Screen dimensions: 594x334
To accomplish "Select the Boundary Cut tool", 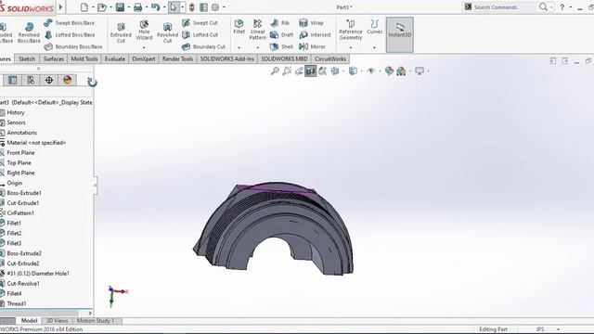I will [x=203, y=46].
